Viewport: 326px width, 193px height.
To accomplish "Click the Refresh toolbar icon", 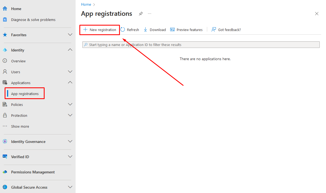I will [x=123, y=30].
